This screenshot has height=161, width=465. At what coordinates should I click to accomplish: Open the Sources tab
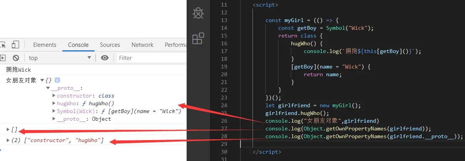[x=110, y=45]
